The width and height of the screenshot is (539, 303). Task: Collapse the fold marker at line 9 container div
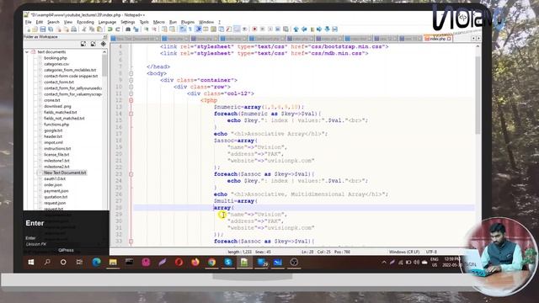(131, 80)
